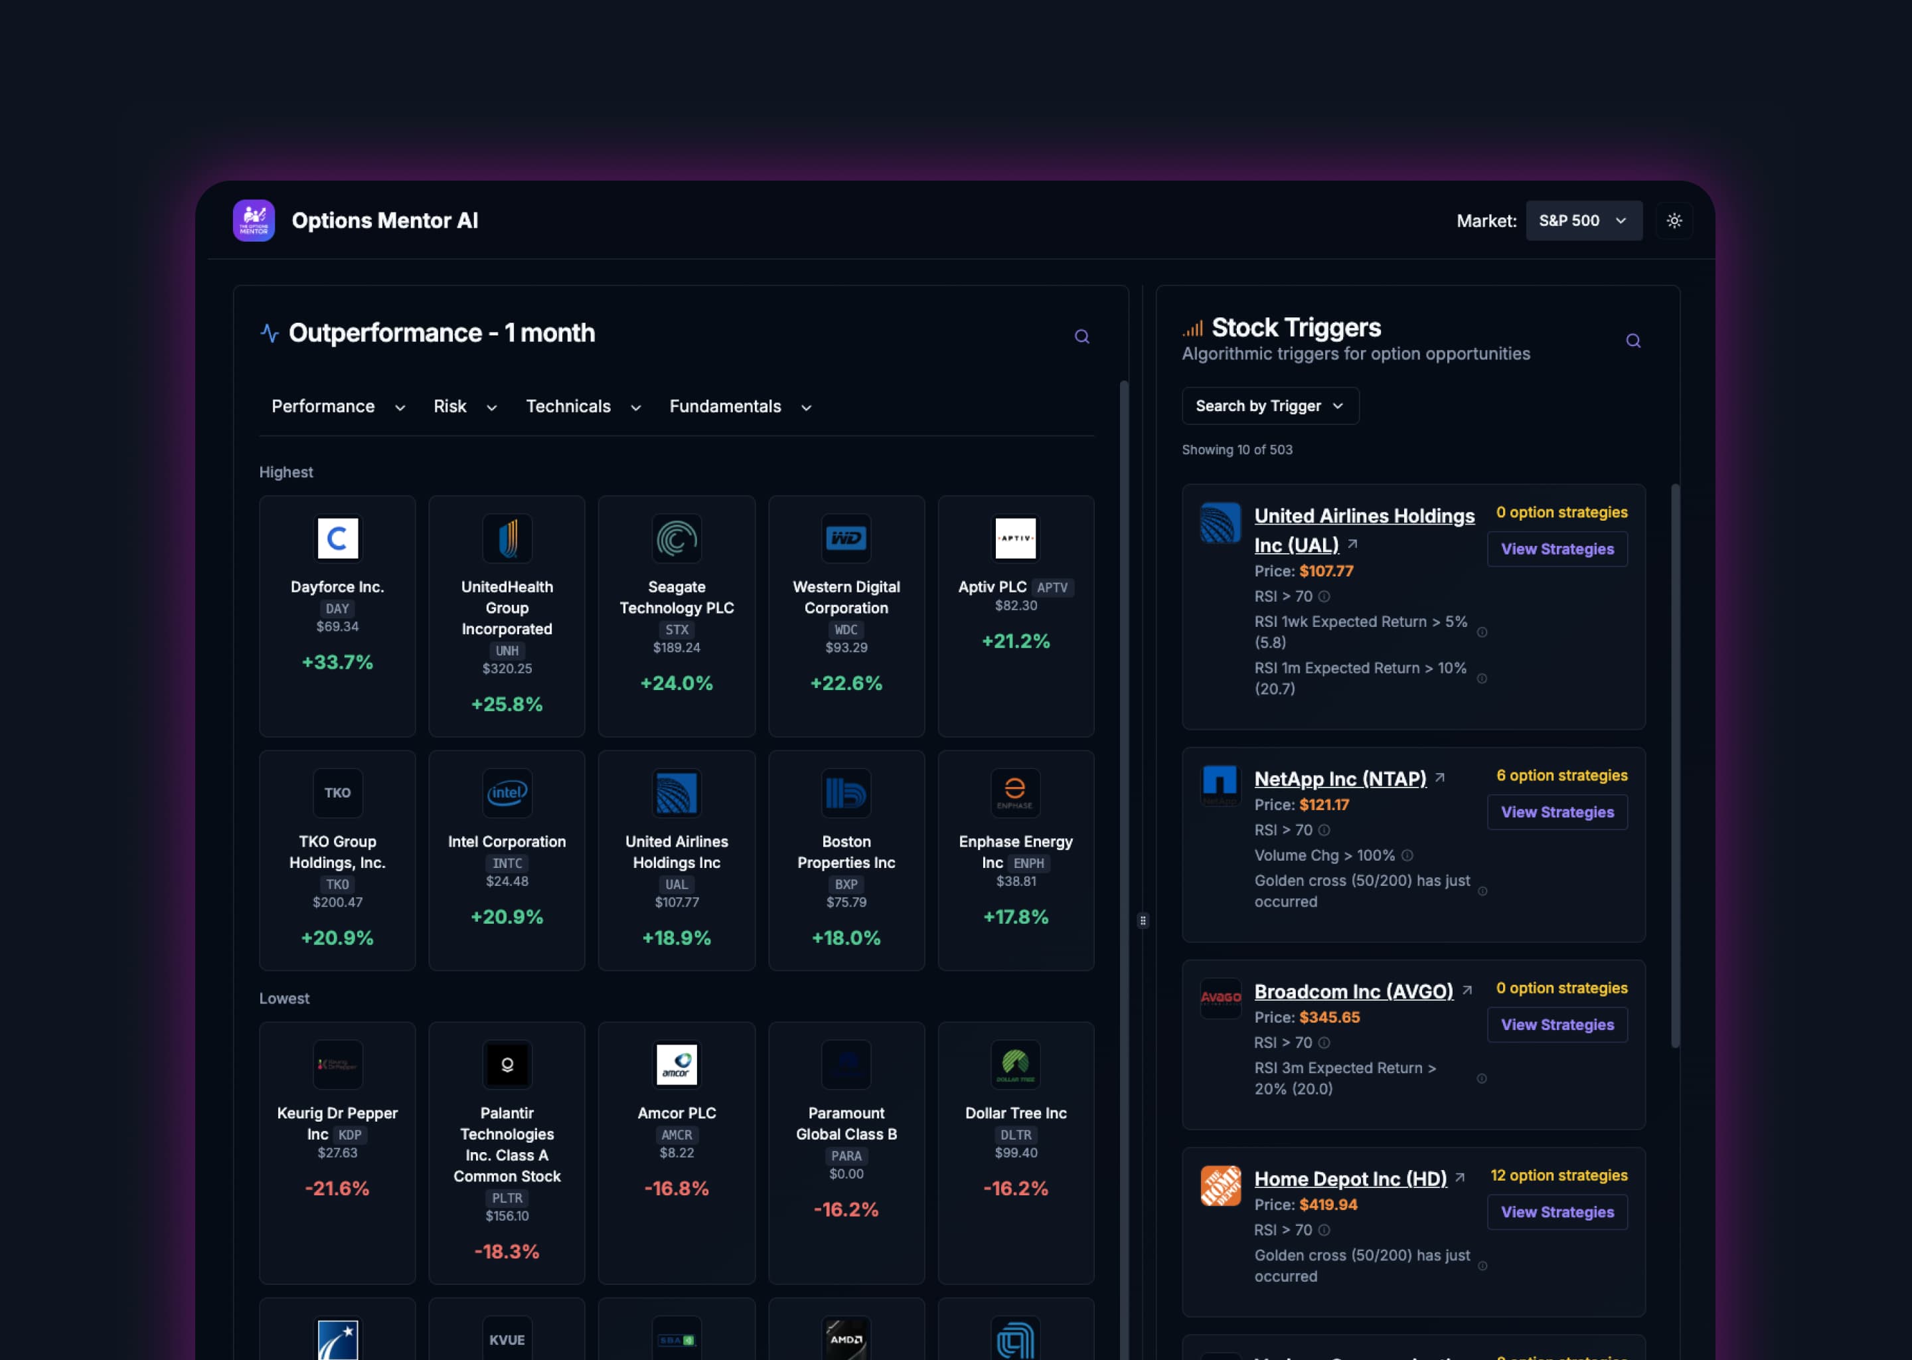
Task: Click the Western Digital logo icon
Action: 846,539
